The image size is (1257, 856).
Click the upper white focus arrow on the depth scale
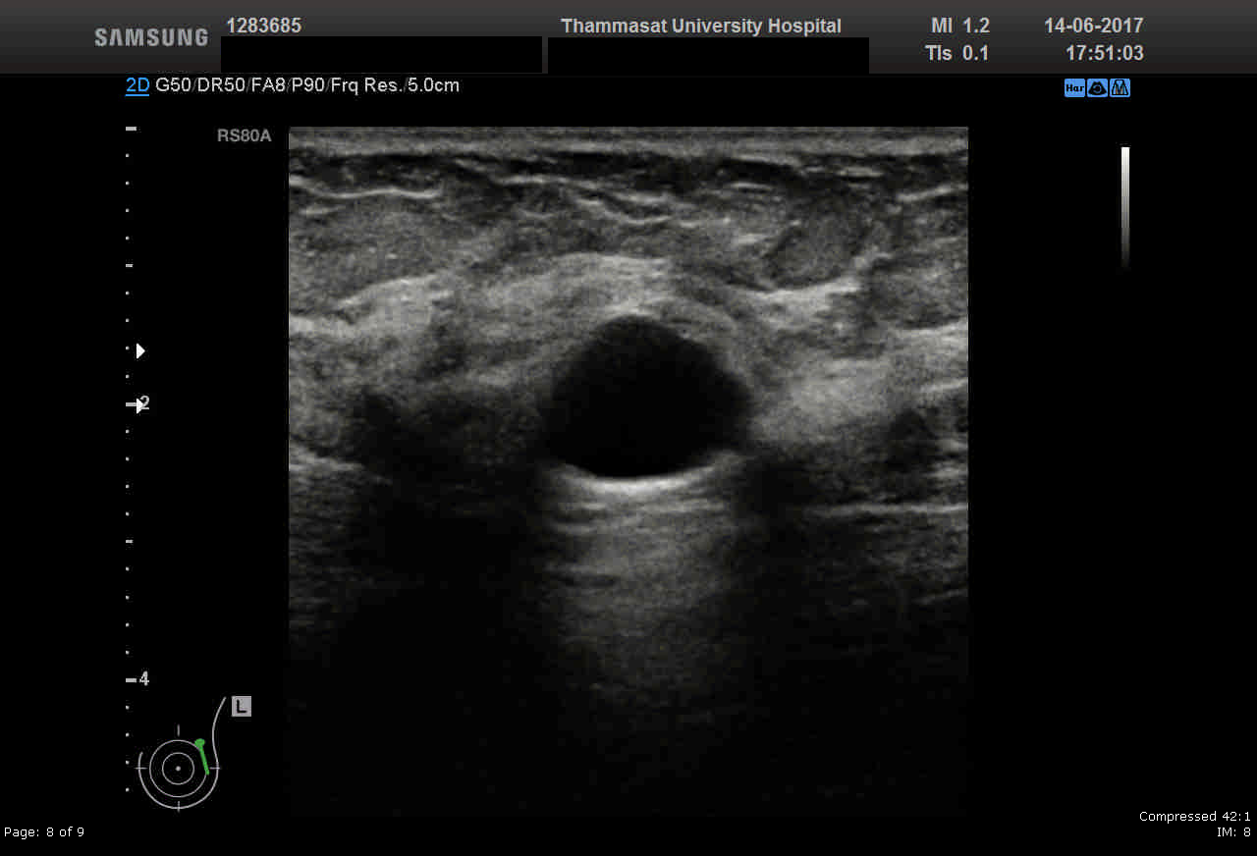pyautogui.click(x=140, y=350)
